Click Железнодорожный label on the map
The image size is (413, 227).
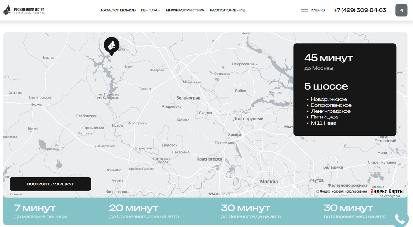click(x=347, y=186)
